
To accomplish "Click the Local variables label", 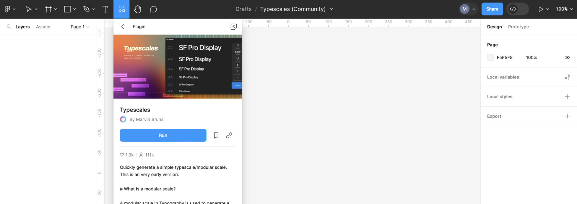I will click(503, 77).
